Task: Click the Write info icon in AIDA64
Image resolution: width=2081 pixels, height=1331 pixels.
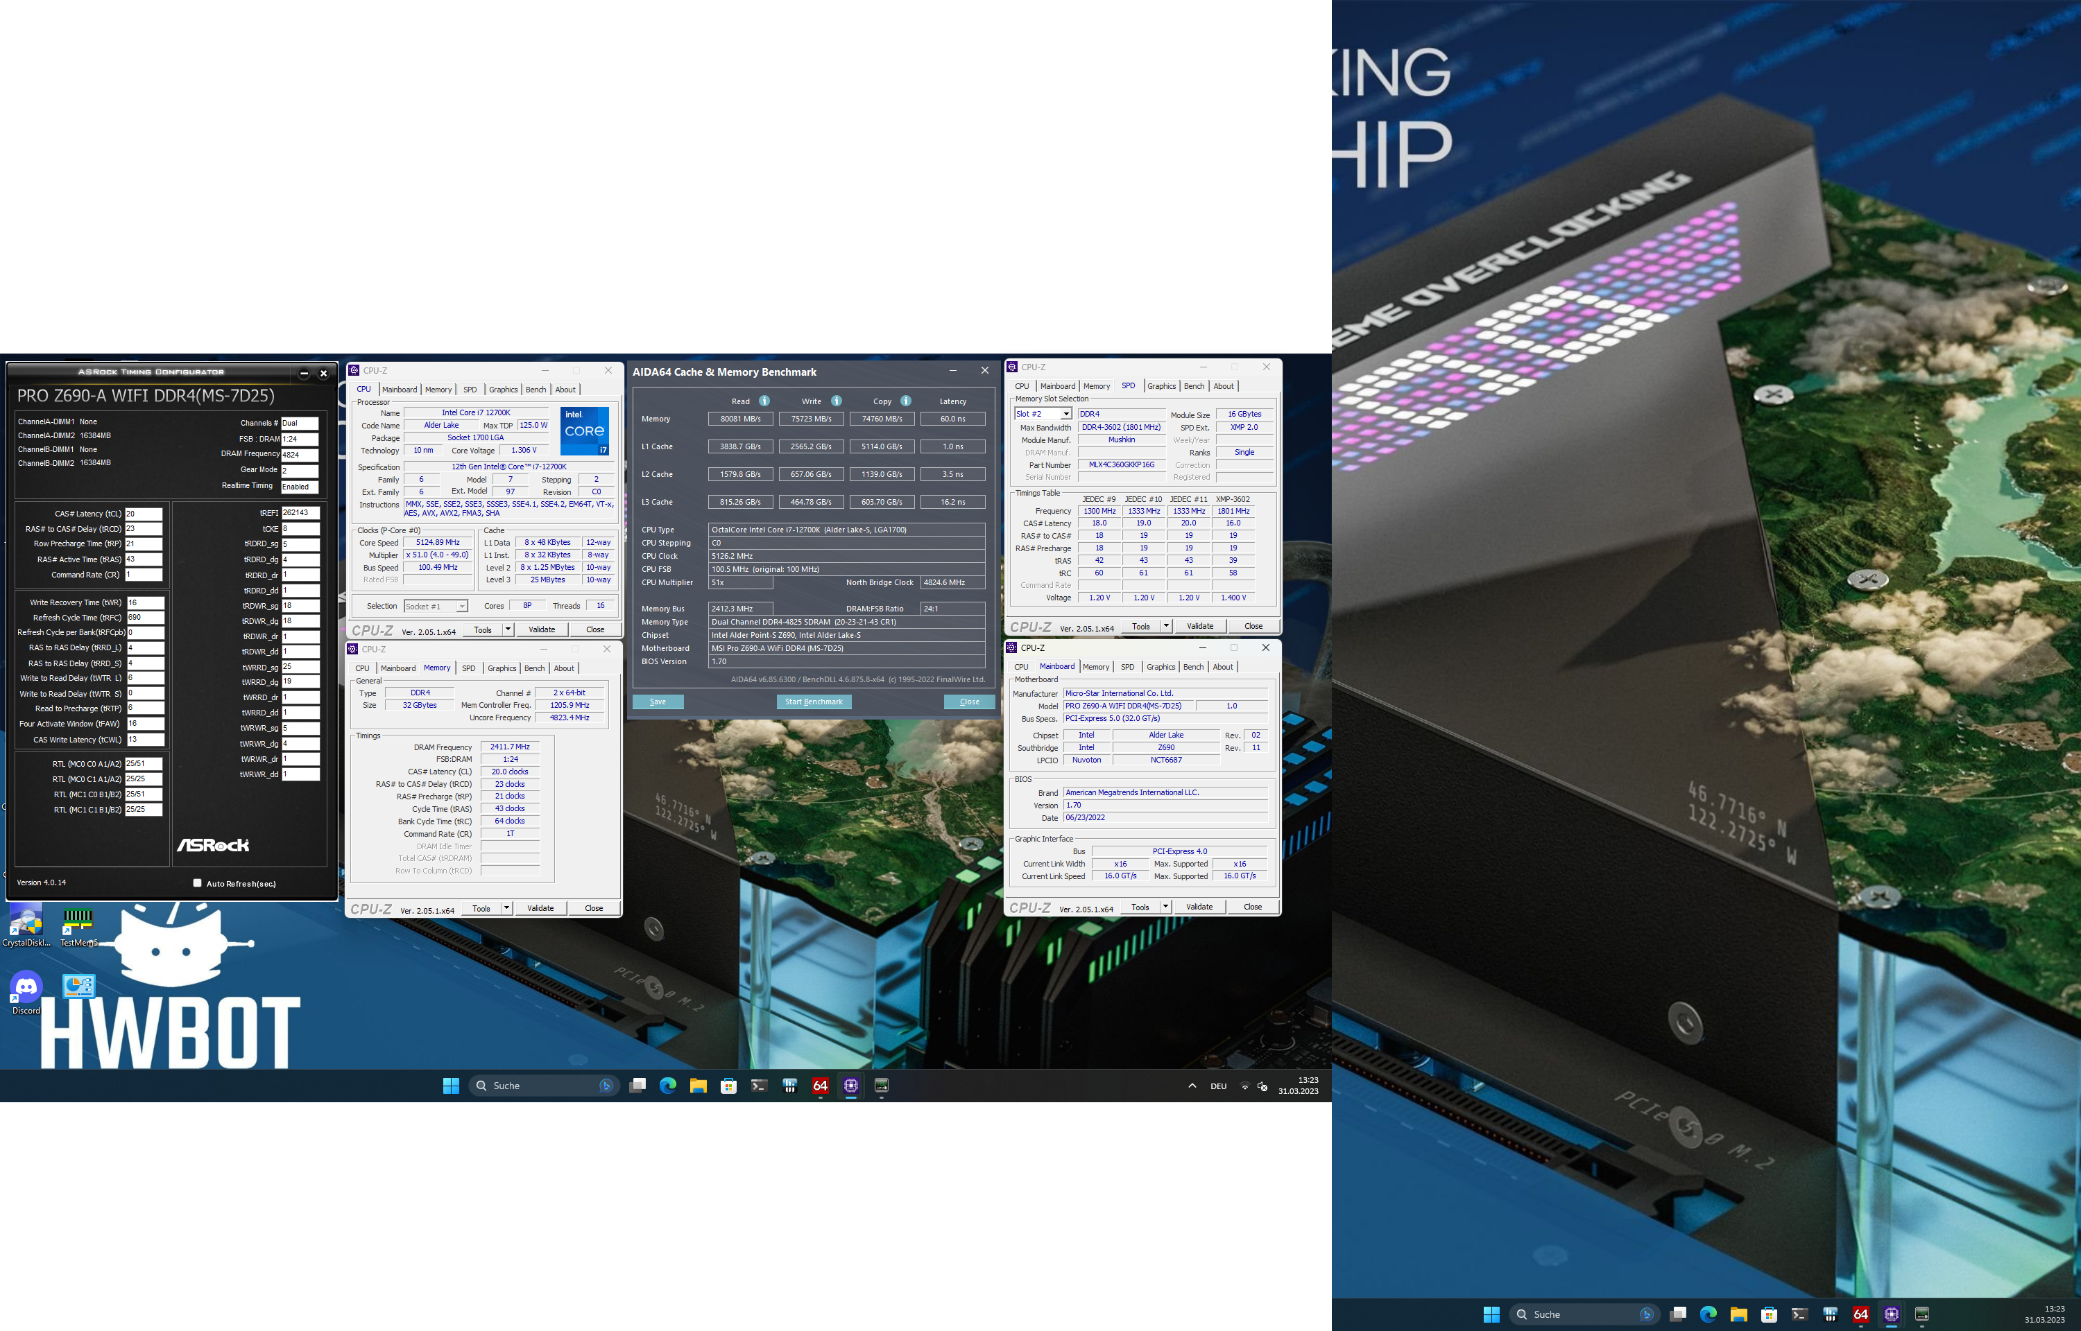Action: point(836,401)
